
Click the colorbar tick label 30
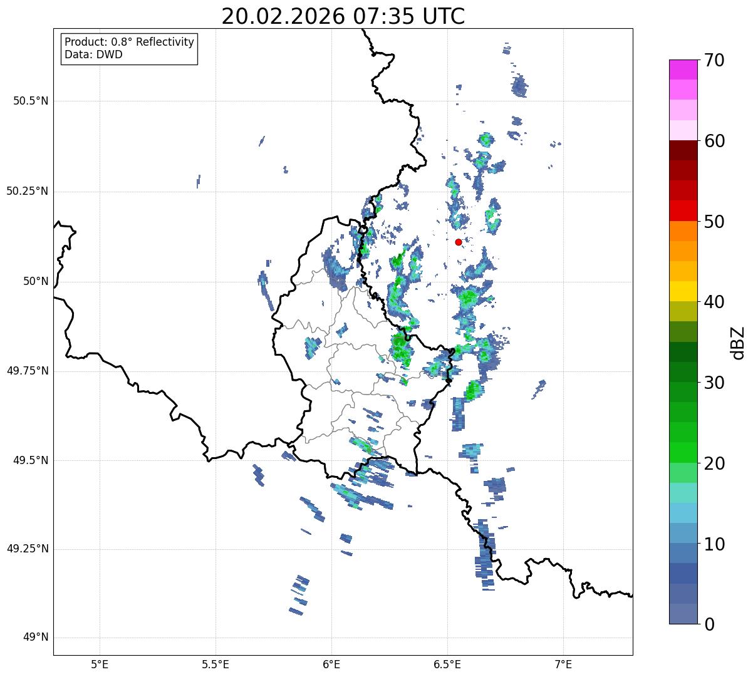pos(714,383)
